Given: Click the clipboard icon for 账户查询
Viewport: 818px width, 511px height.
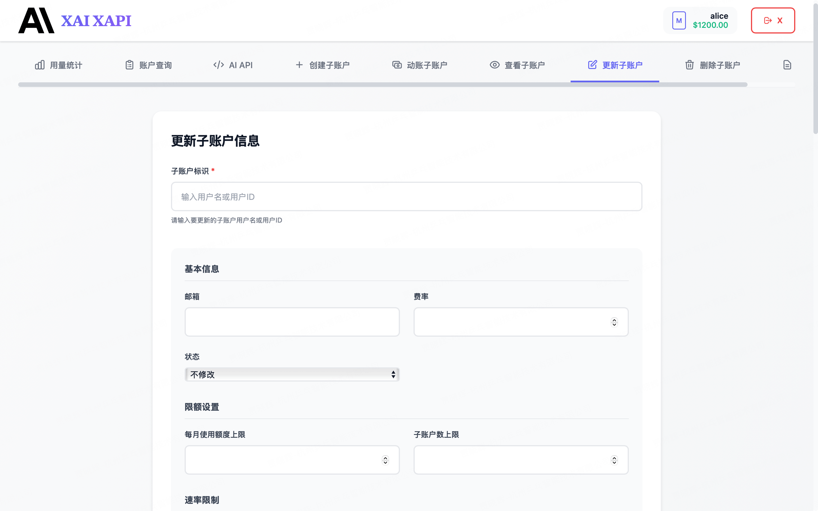Looking at the screenshot, I should tap(130, 65).
